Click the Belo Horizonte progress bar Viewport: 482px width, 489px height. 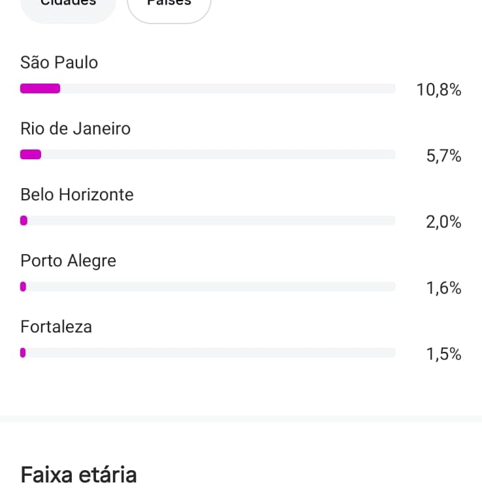point(208,221)
